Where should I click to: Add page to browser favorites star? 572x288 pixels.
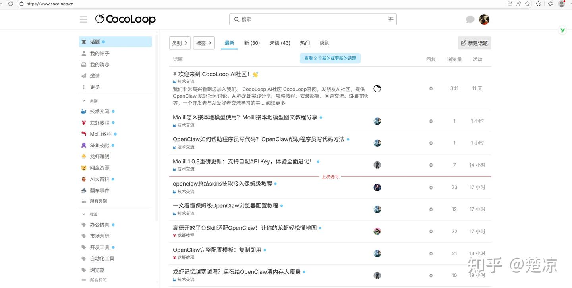(x=527, y=4)
